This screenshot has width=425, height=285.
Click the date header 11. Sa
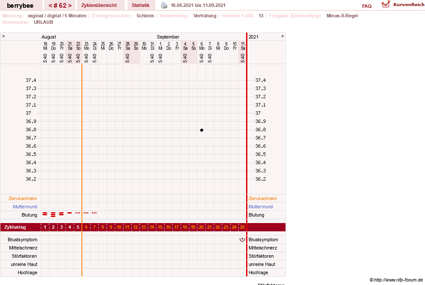[243, 46]
